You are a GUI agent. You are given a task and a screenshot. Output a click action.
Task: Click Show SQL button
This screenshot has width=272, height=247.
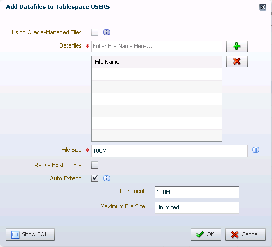(30, 234)
